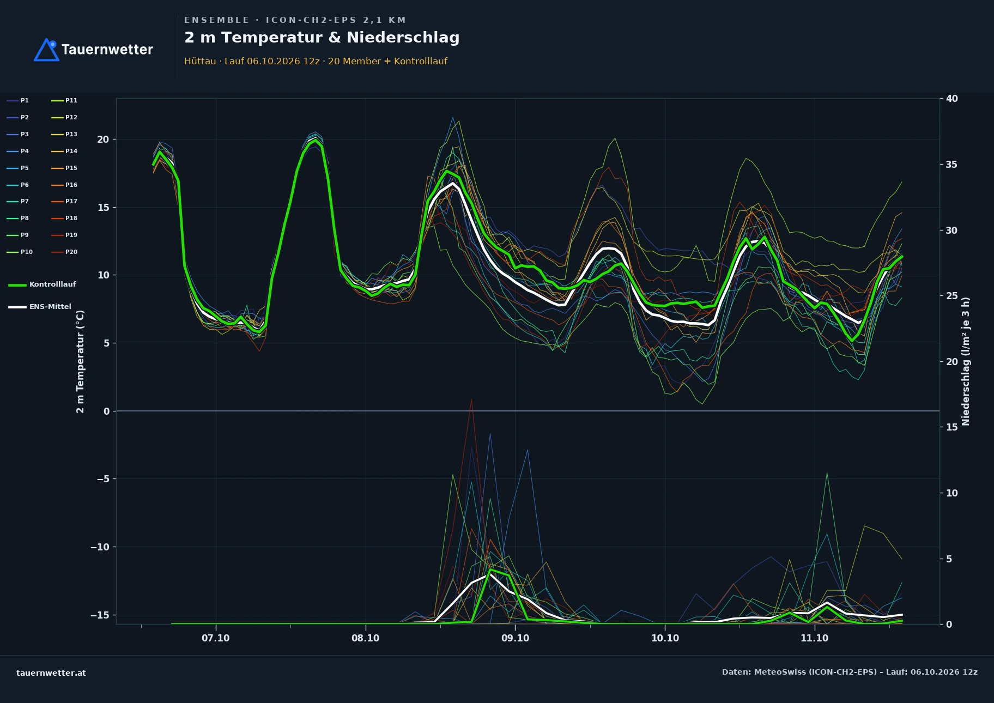Select the P6 legend entry
Screen dimensions: 994x703
point(18,185)
